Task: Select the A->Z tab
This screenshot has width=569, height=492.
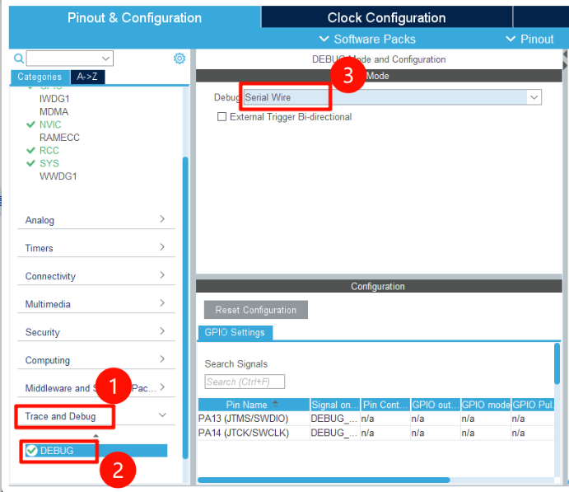Action: tap(87, 77)
